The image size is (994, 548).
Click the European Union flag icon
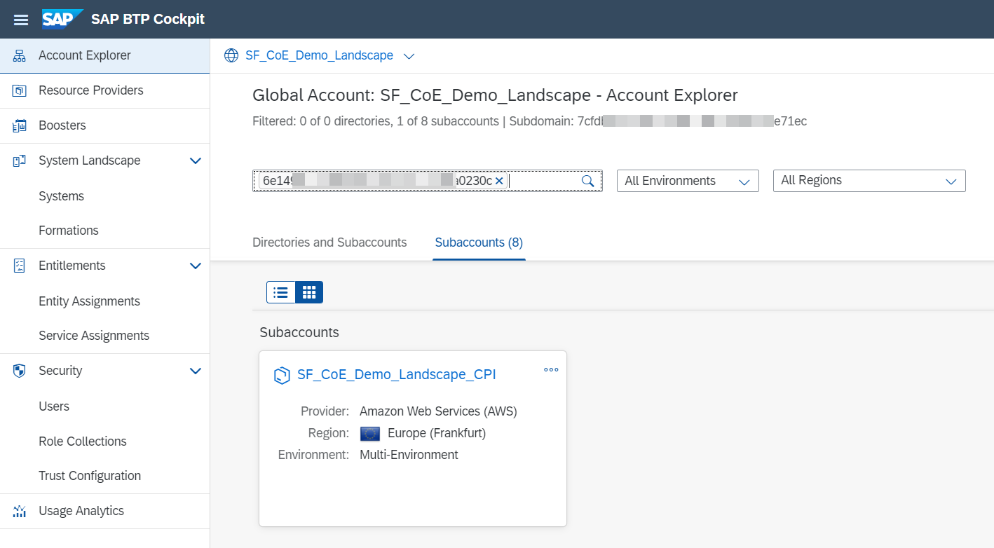pyautogui.click(x=370, y=434)
